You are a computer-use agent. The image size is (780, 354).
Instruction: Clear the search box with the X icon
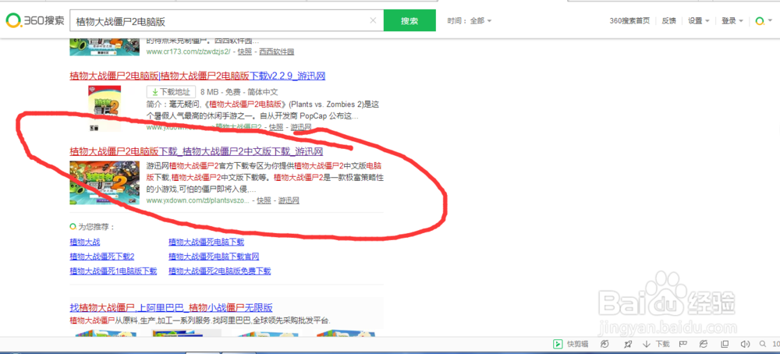click(x=373, y=21)
